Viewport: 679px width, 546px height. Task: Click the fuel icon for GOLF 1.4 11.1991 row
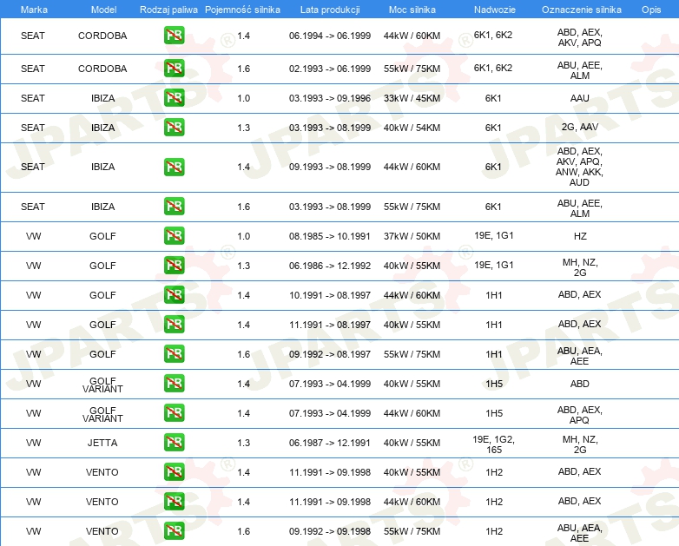click(174, 325)
